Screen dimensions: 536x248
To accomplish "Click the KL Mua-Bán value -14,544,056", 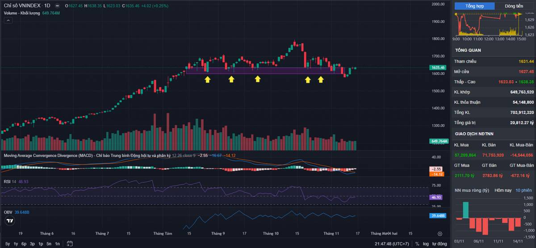I will tap(521, 155).
